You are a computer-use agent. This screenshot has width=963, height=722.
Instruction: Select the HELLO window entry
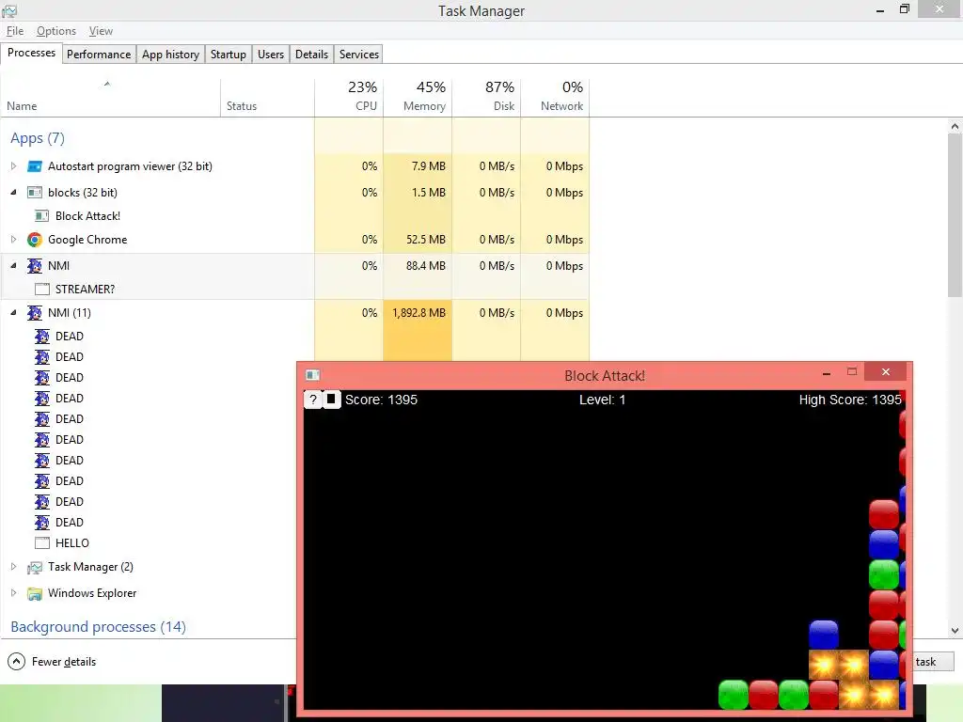tap(71, 543)
